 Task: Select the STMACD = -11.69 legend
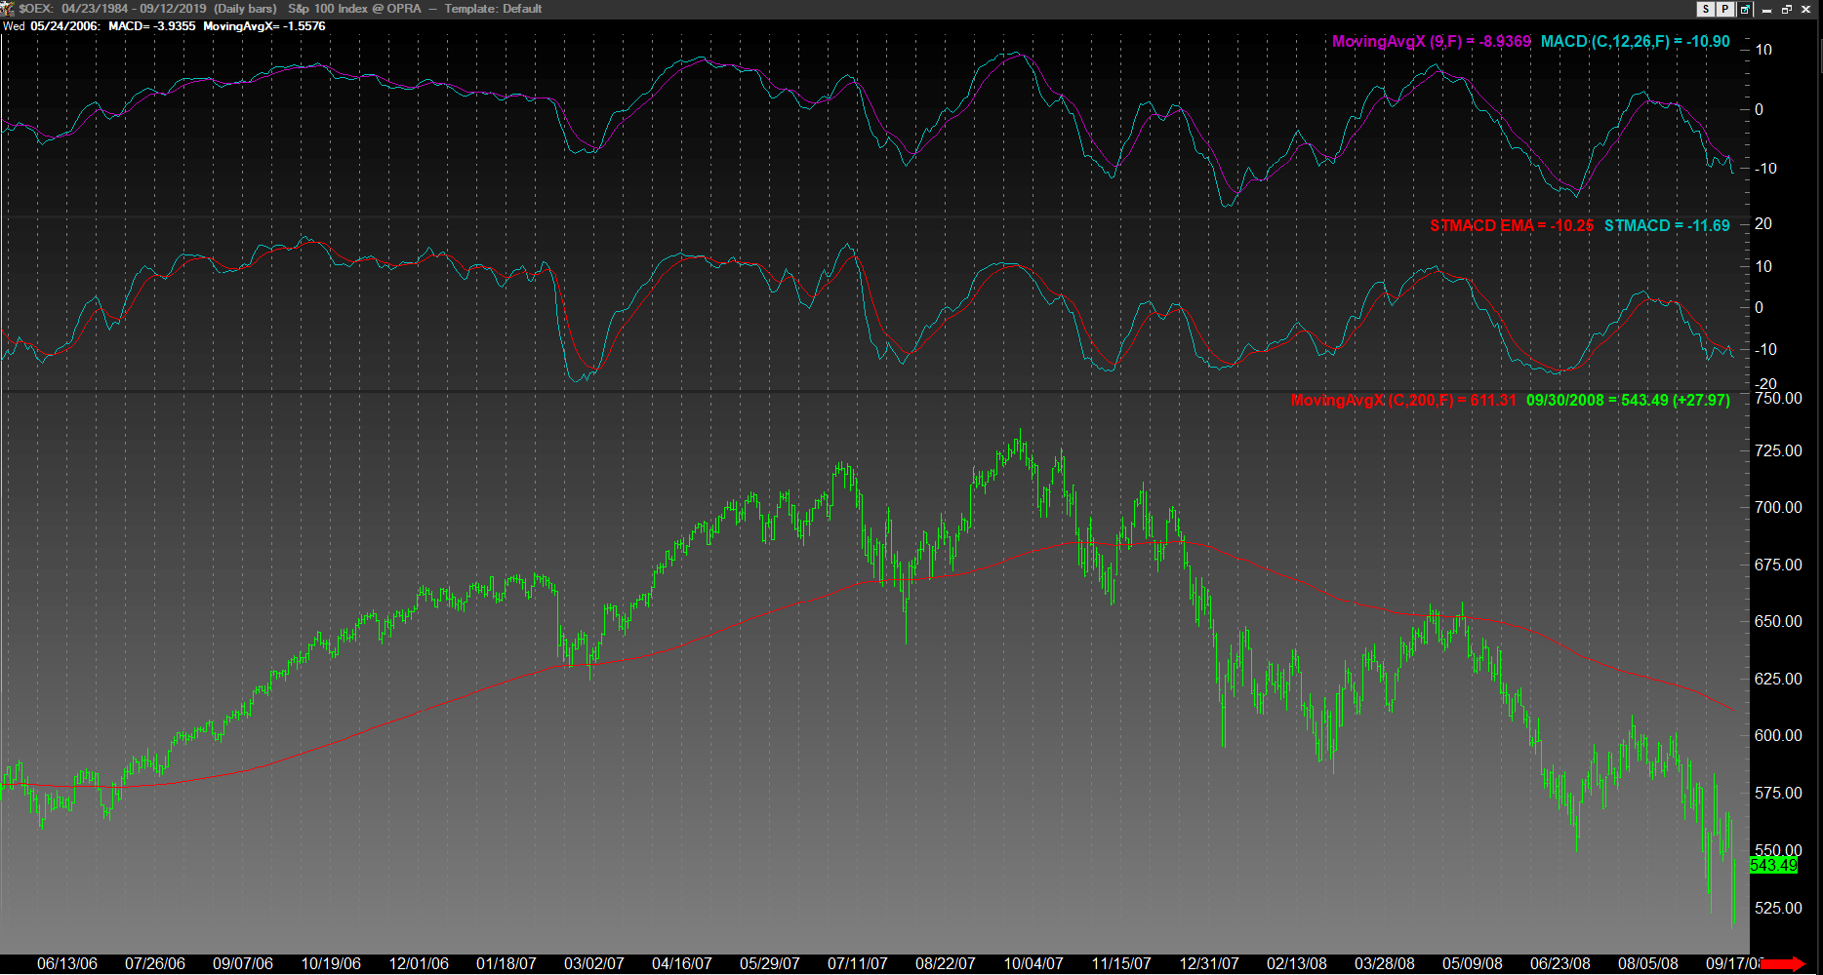click(1667, 225)
